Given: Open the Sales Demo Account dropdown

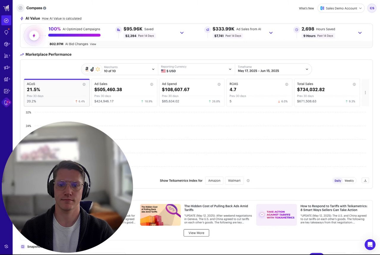Looking at the screenshot, I should (341, 8).
